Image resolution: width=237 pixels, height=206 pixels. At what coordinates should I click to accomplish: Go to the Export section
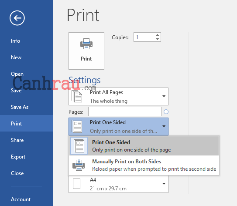click(18, 157)
